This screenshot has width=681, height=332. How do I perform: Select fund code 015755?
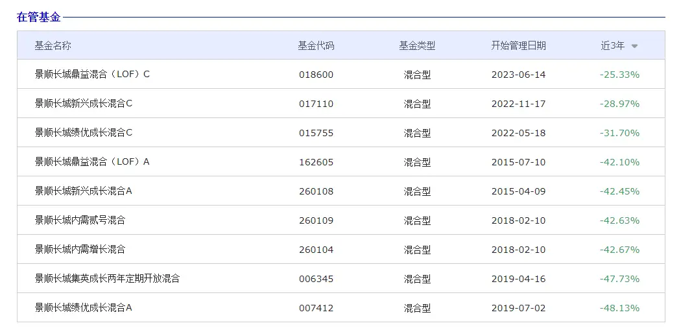(317, 133)
